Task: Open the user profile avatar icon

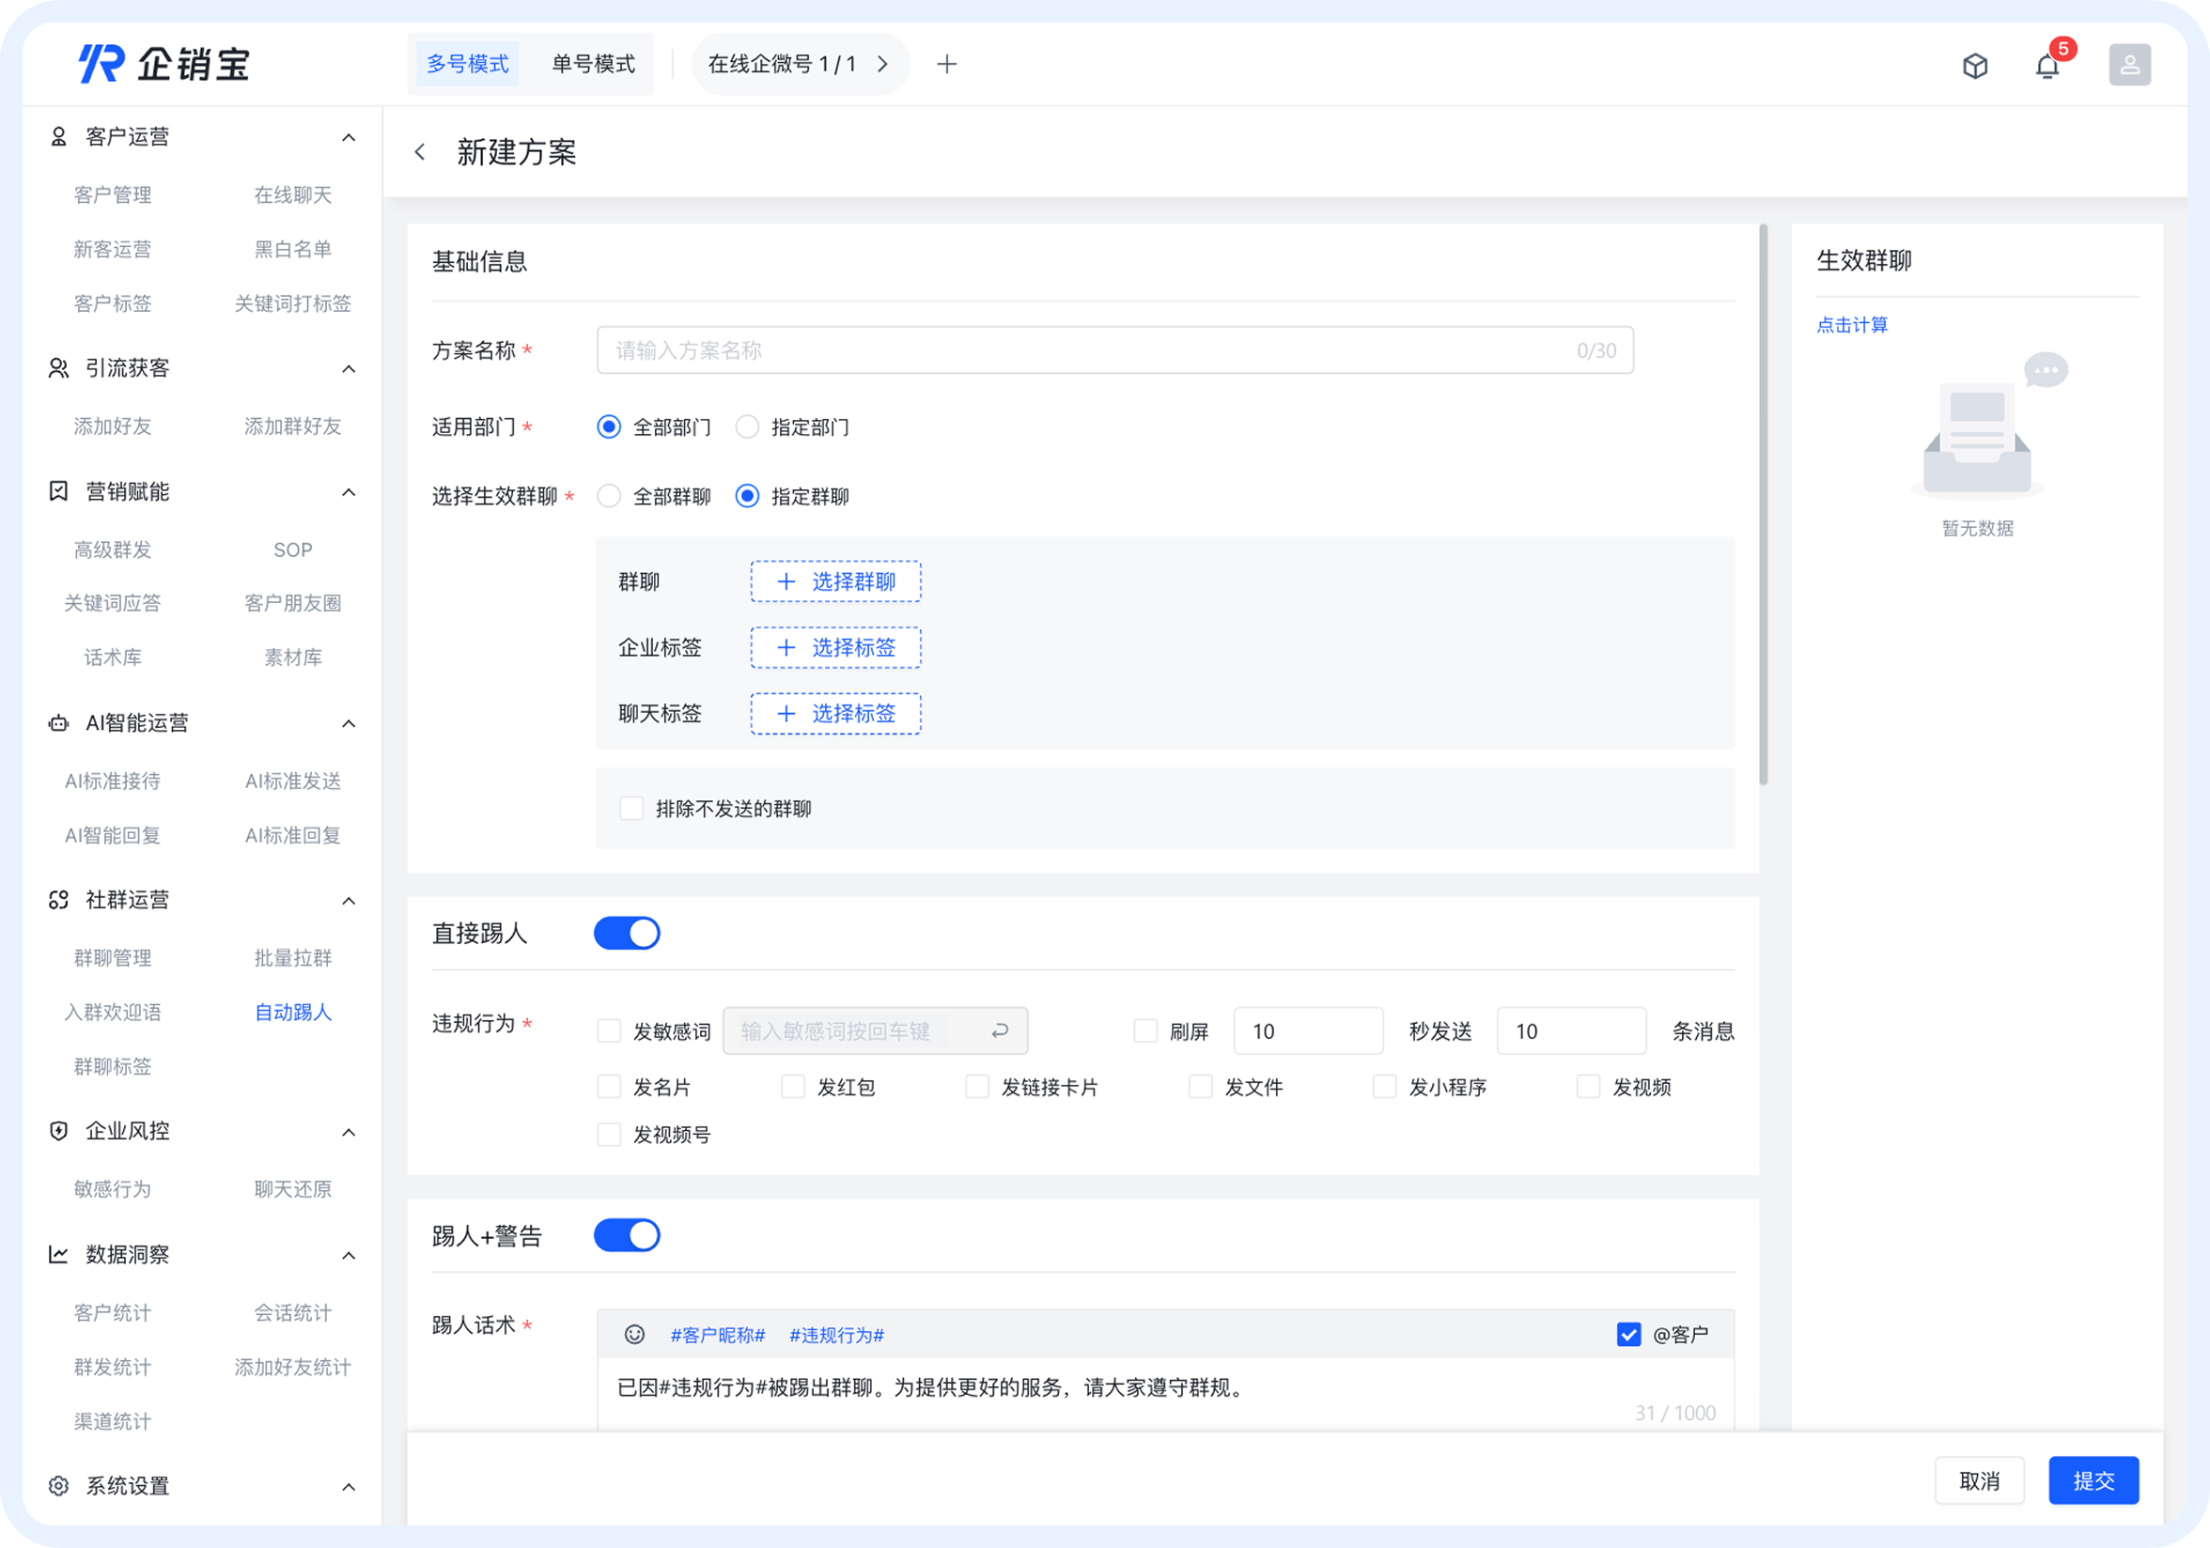Action: pyautogui.click(x=2130, y=65)
